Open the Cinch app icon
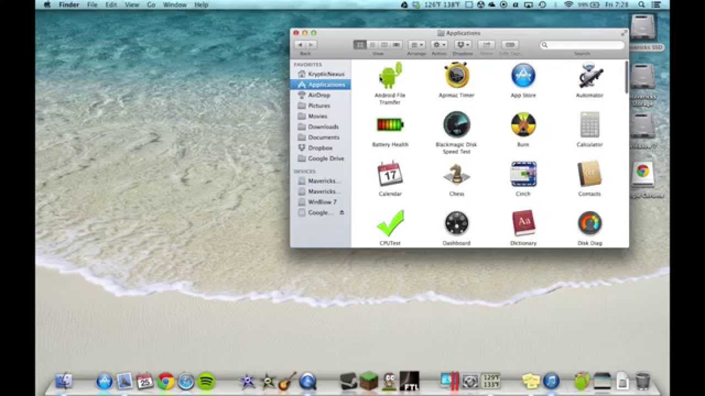705x396 pixels. pyautogui.click(x=523, y=174)
